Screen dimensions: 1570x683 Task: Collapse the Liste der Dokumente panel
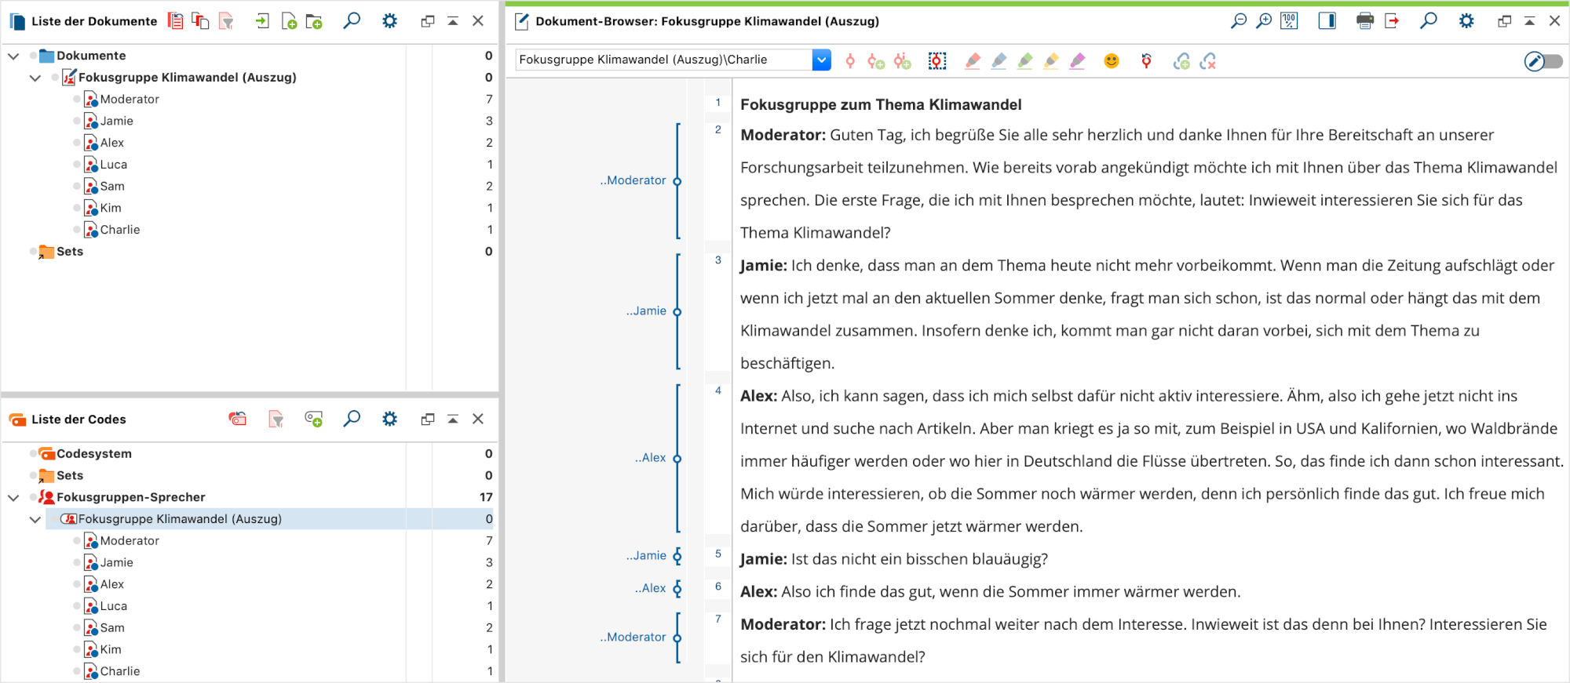(x=453, y=21)
